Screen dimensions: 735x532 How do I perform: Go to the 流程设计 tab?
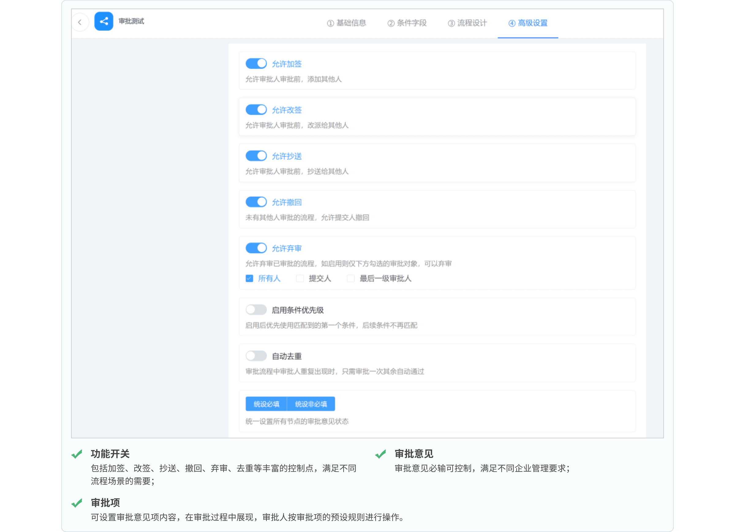click(x=467, y=23)
